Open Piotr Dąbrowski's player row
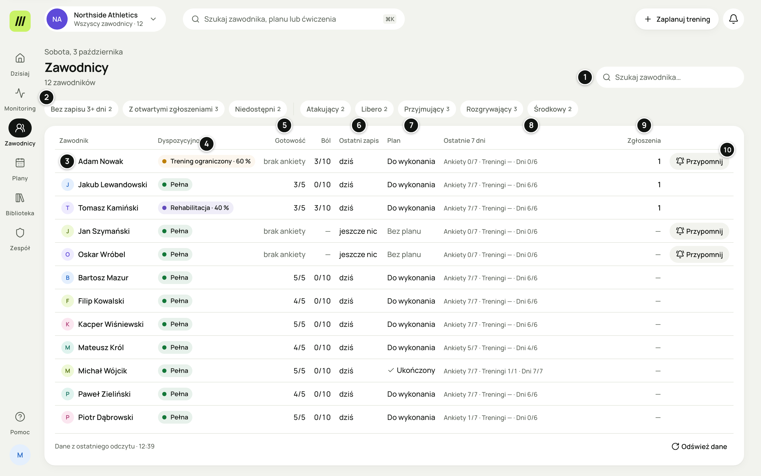Screen dimensions: 761x476 click(394, 417)
